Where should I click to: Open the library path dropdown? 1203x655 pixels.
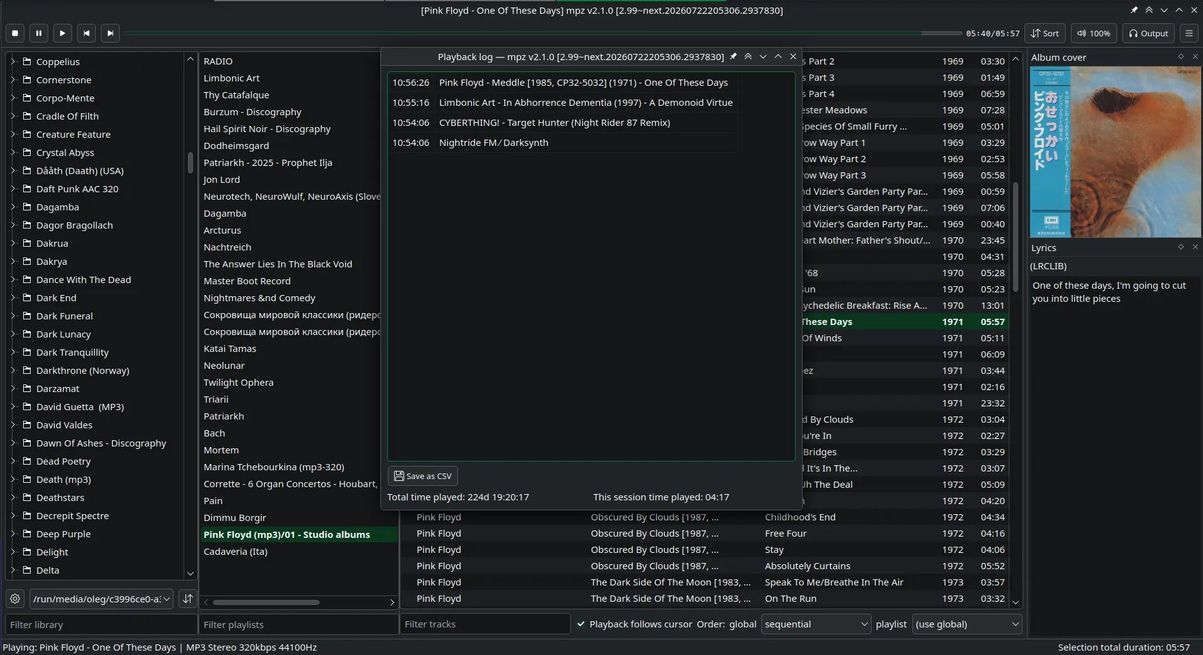102,599
